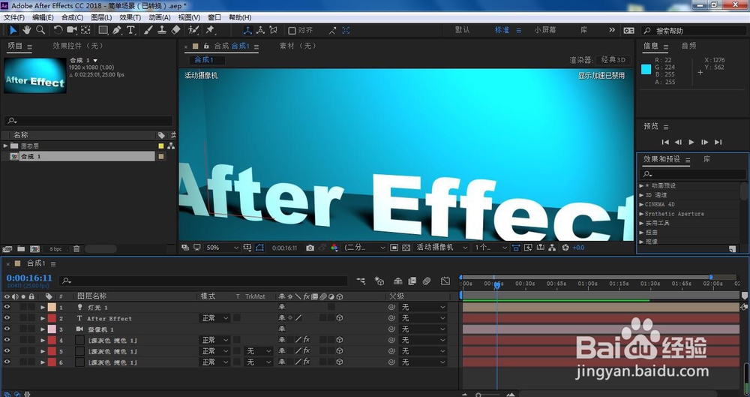Select the Clone Stamp tool
The height and width of the screenshot is (397, 750).
(x=162, y=30)
